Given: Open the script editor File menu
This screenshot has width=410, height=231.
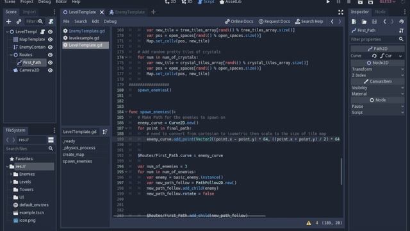Looking at the screenshot, I should (x=66, y=21).
